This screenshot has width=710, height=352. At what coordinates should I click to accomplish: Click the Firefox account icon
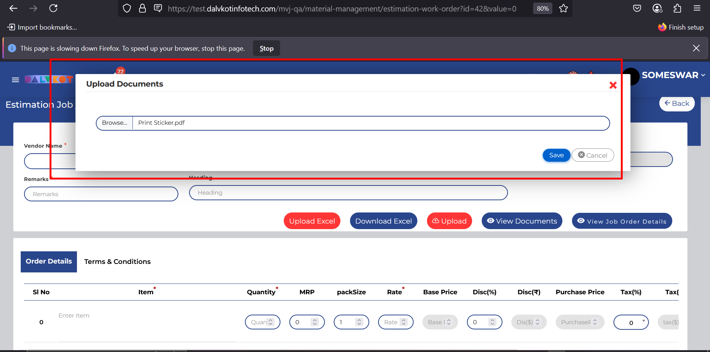pyautogui.click(x=657, y=9)
